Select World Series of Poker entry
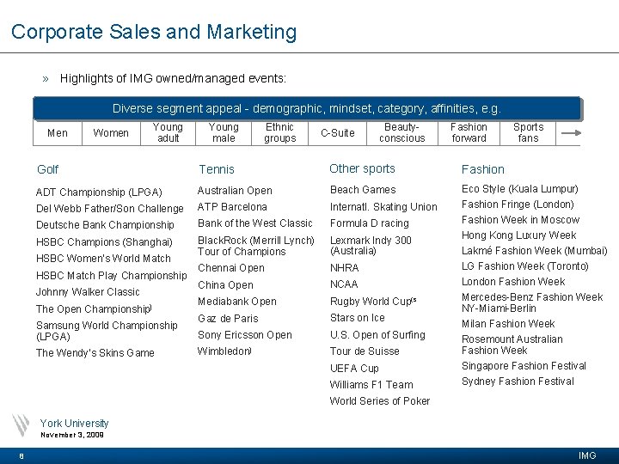 tap(380, 401)
